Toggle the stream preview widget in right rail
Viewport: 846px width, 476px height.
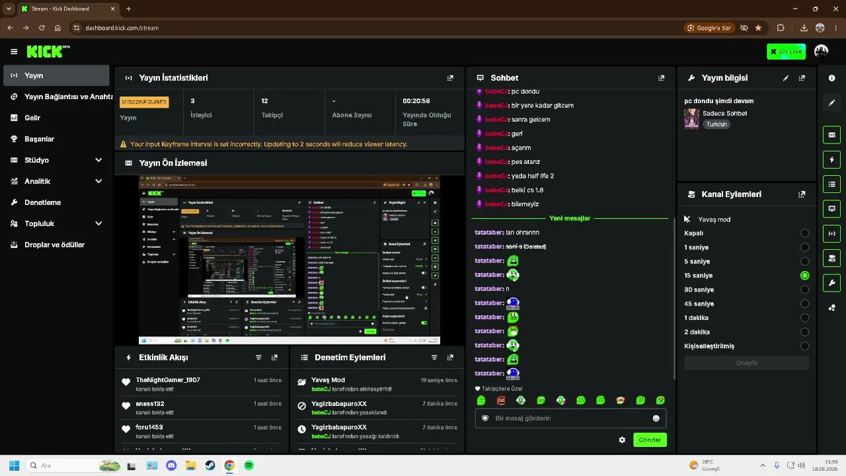tap(831, 135)
